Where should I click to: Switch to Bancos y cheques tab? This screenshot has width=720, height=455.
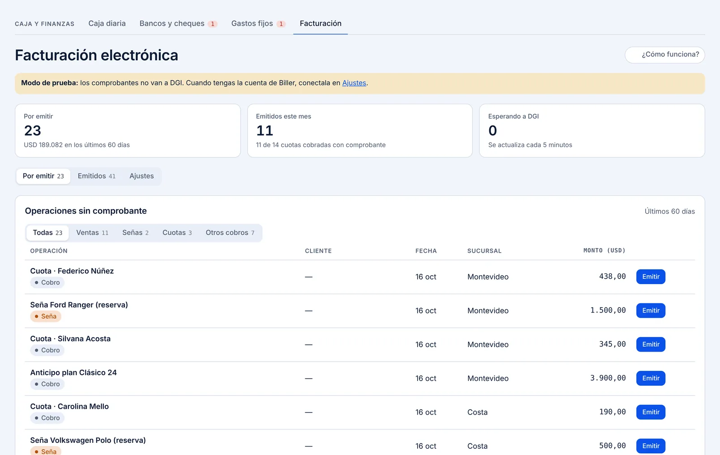178,23
